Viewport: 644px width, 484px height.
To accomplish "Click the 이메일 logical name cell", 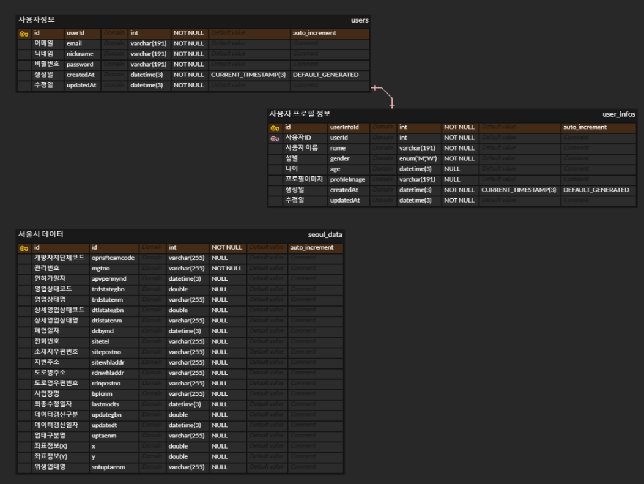I will pos(48,43).
